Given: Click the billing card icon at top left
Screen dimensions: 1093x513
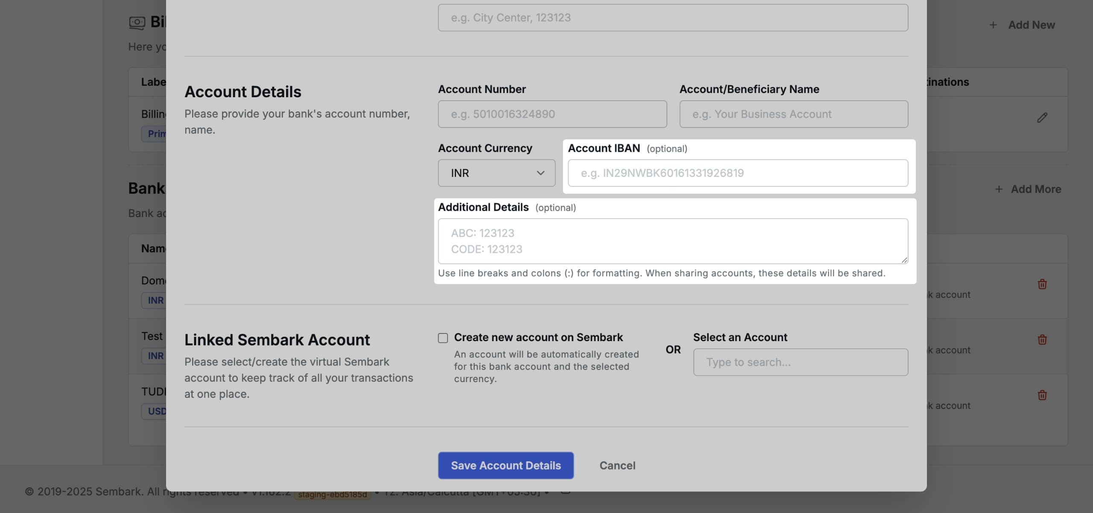Looking at the screenshot, I should [x=137, y=22].
